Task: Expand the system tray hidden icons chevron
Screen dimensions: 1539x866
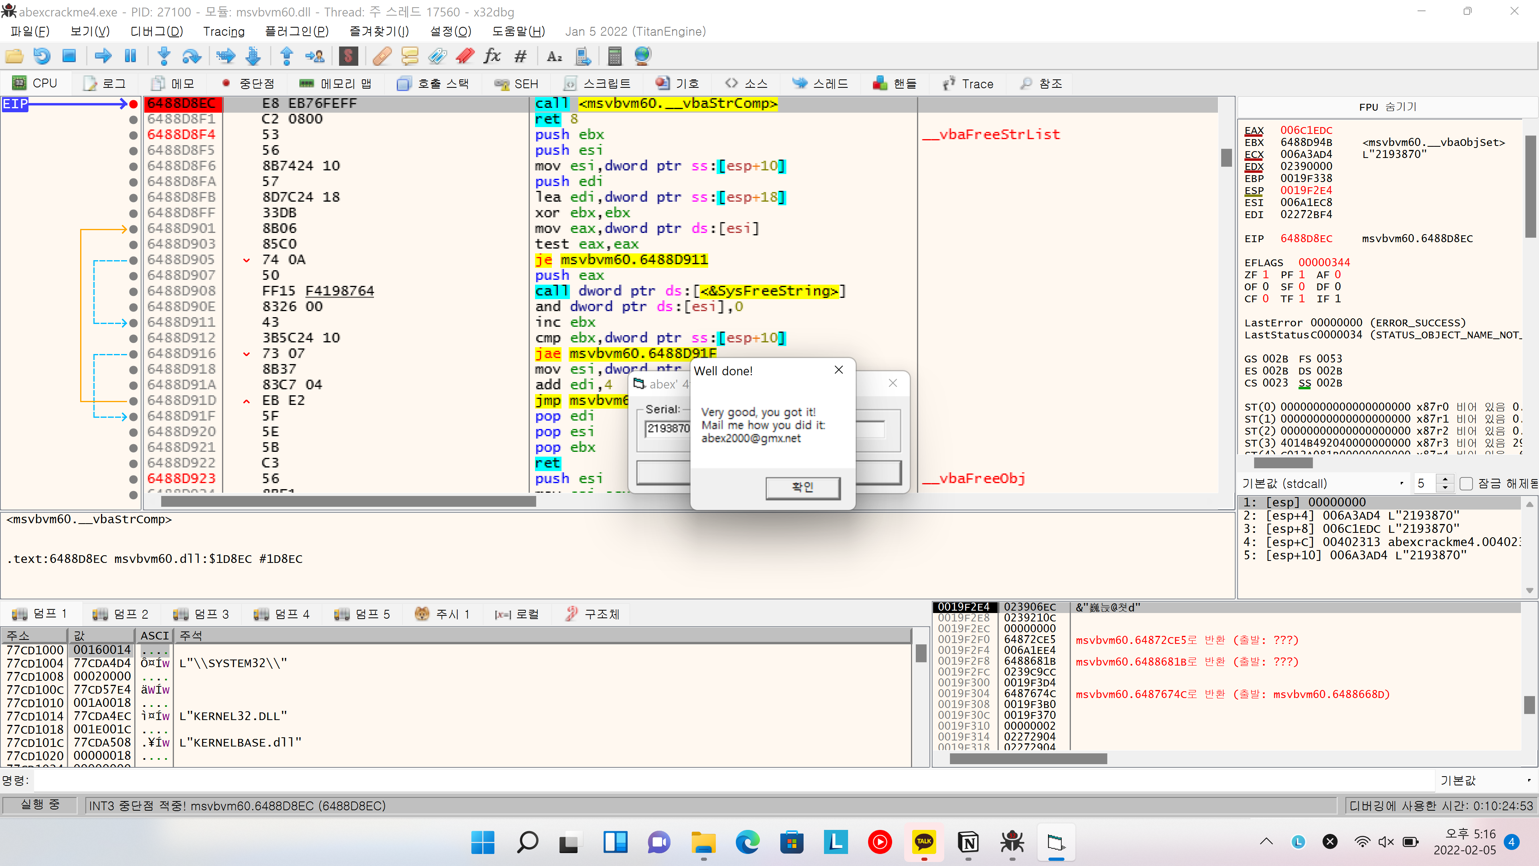Action: [1266, 842]
